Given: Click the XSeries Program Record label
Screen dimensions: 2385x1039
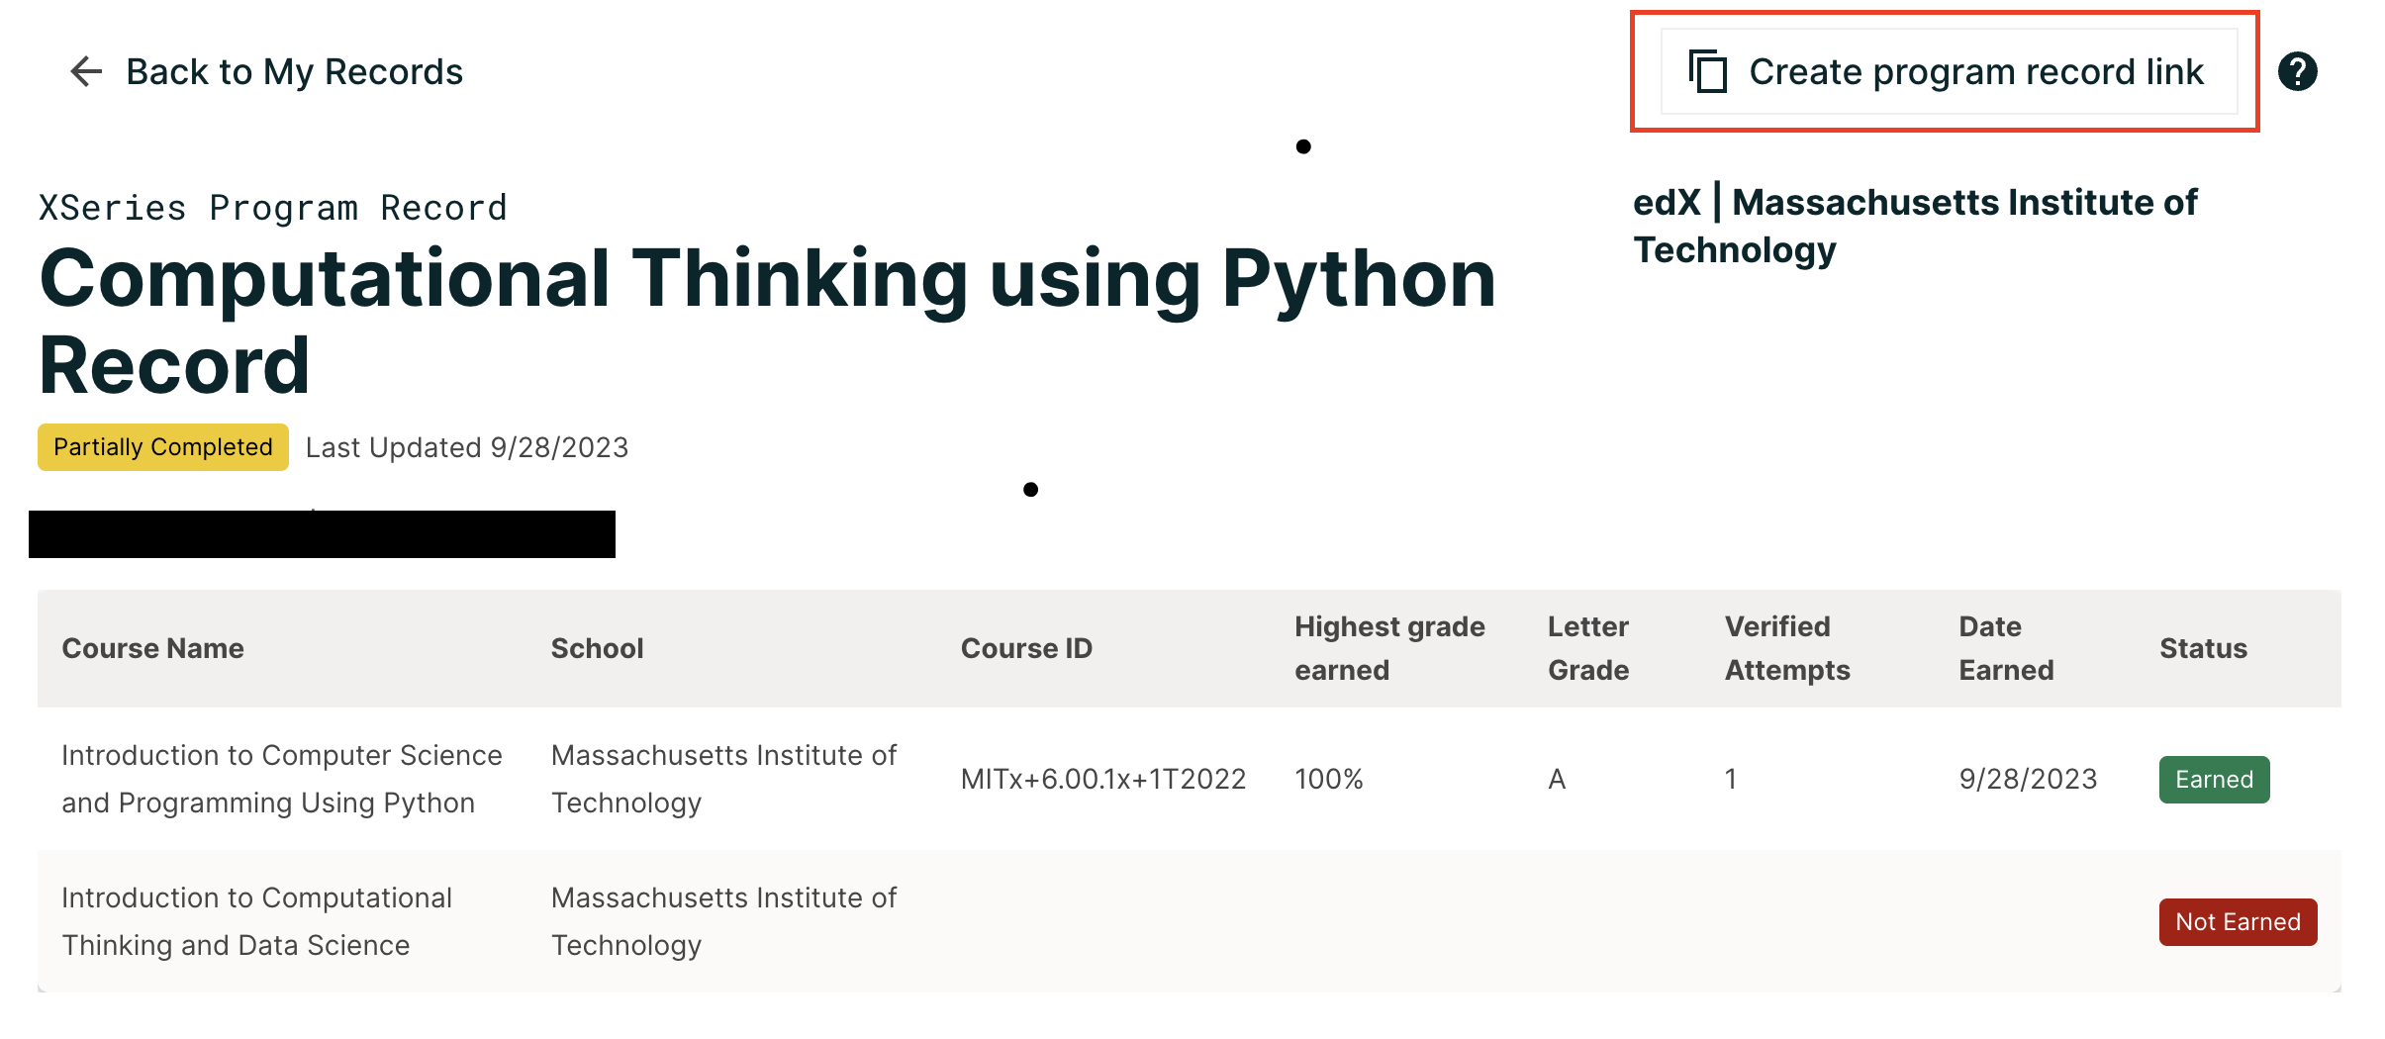Looking at the screenshot, I should (x=272, y=207).
